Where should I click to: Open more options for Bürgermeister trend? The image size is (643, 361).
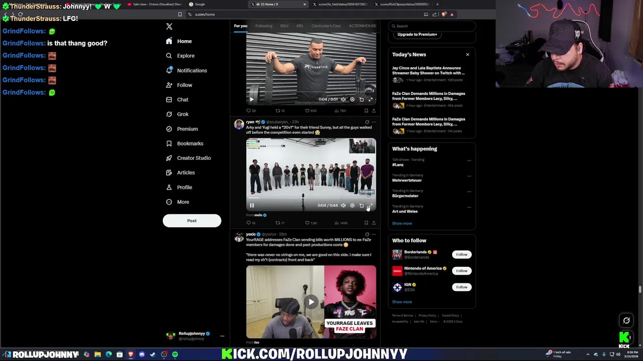[x=469, y=192]
